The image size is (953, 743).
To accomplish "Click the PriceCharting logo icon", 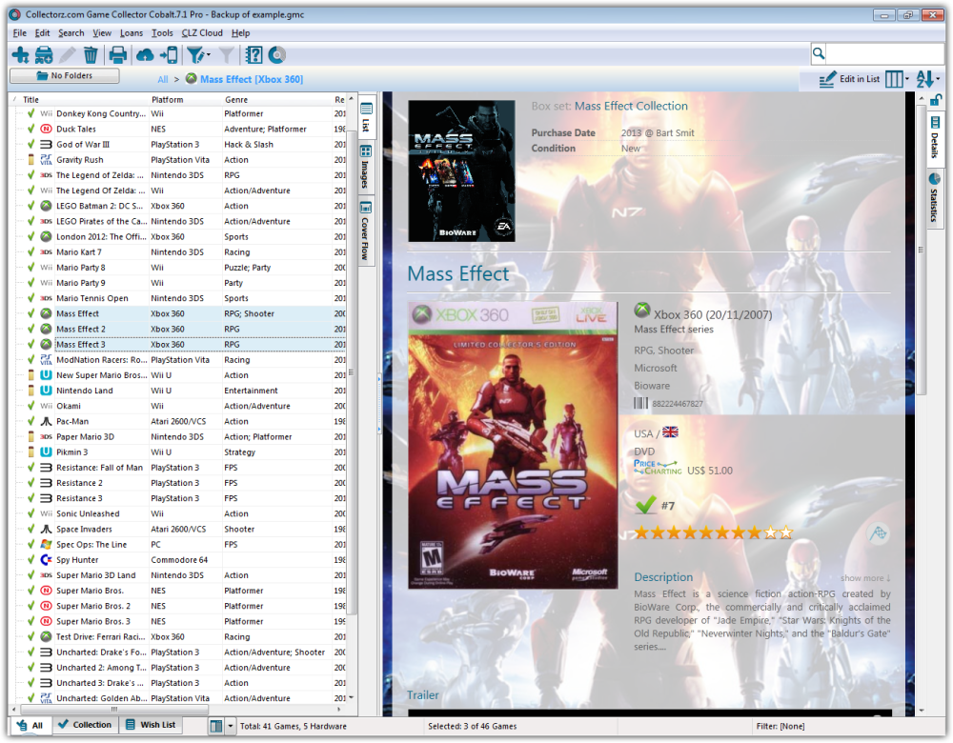I will (x=658, y=467).
